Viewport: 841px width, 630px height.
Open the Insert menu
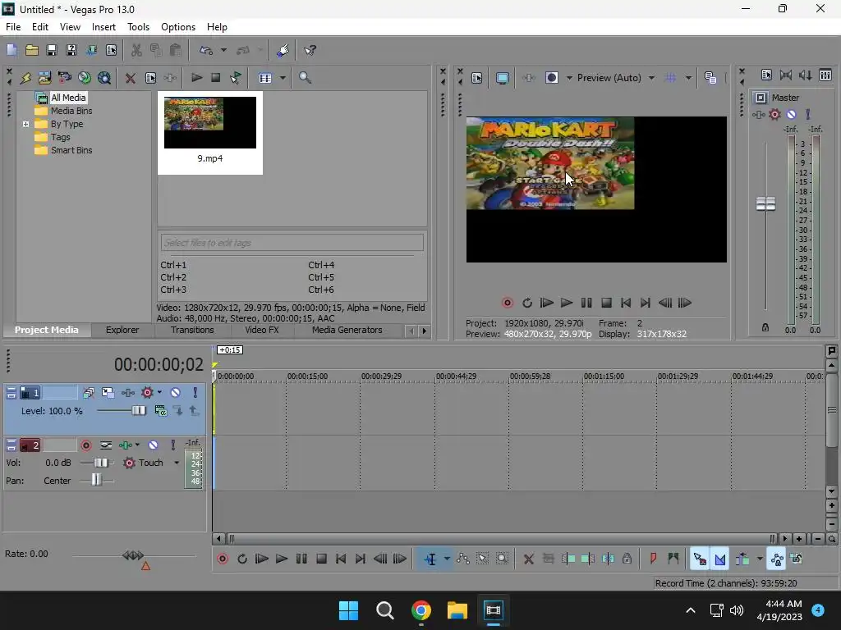103,27
